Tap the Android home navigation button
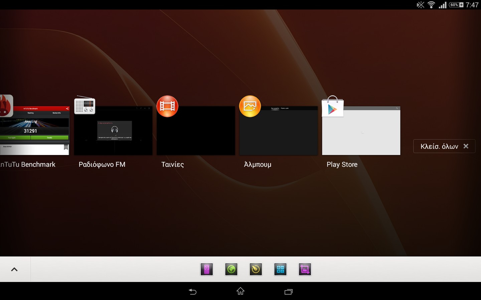This screenshot has width=481, height=300. [x=240, y=291]
